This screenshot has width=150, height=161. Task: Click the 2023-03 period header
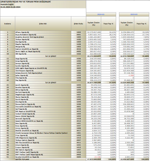point(134,14)
